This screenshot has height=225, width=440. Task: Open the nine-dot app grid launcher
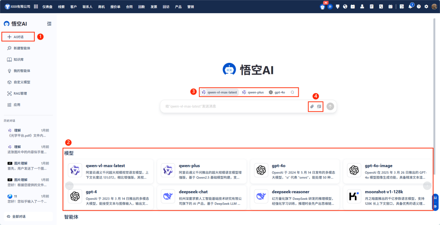[x=36, y=7]
